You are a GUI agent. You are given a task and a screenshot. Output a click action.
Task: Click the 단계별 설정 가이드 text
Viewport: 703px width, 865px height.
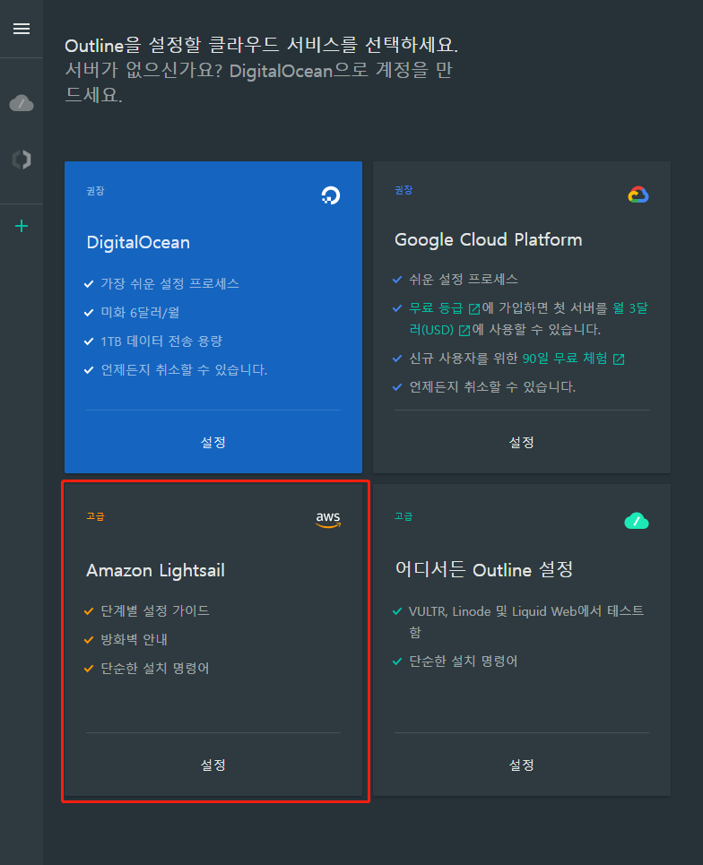click(x=155, y=610)
